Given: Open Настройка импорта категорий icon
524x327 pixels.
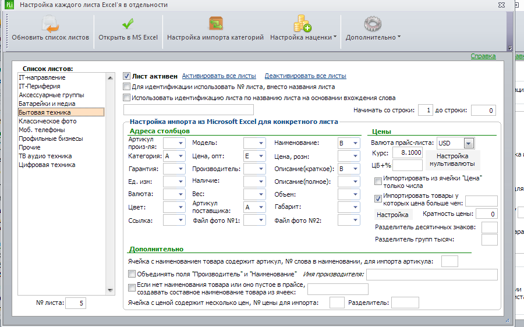Looking at the screenshot, I should click(x=215, y=24).
